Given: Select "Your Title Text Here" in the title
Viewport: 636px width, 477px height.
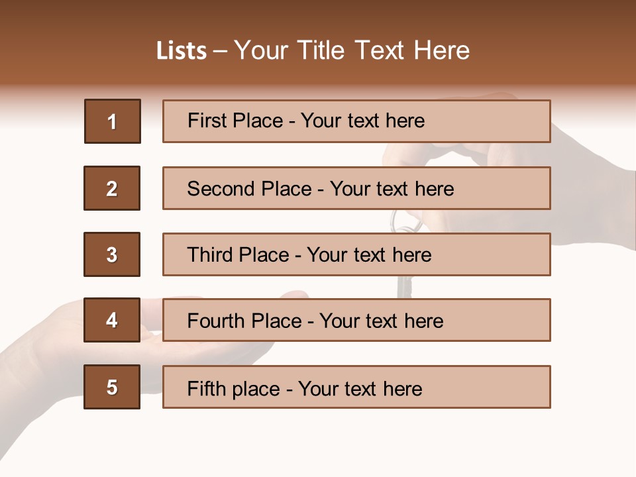Looking at the screenshot, I should (352, 51).
